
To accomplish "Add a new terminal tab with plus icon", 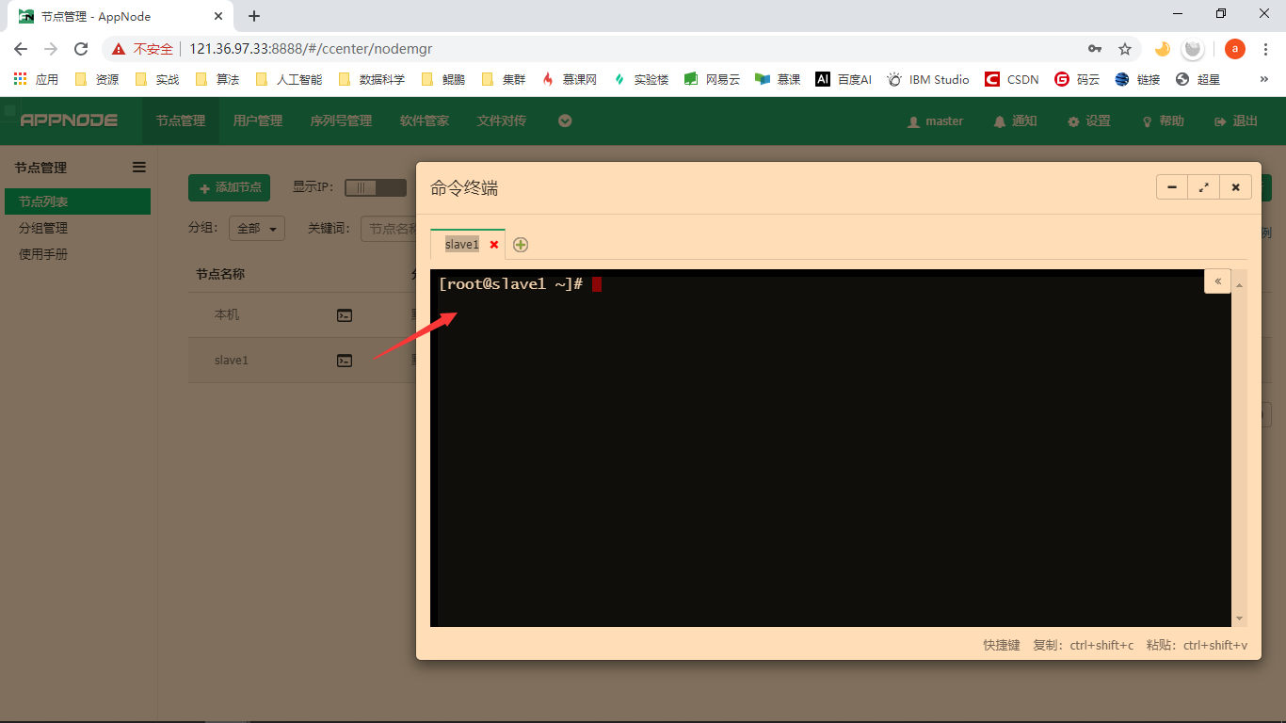I will click(521, 245).
